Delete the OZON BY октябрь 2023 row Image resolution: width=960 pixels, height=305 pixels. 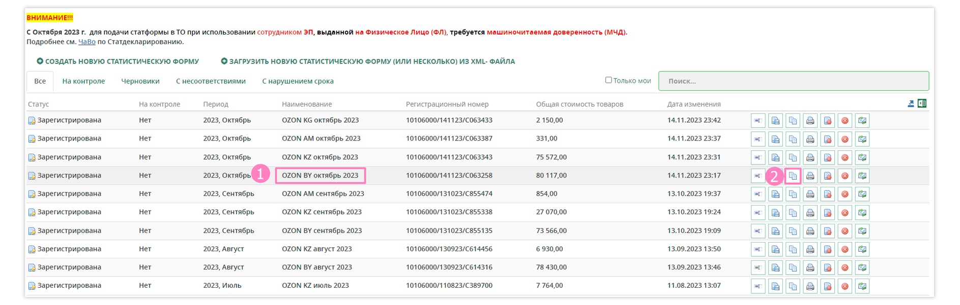coord(845,176)
